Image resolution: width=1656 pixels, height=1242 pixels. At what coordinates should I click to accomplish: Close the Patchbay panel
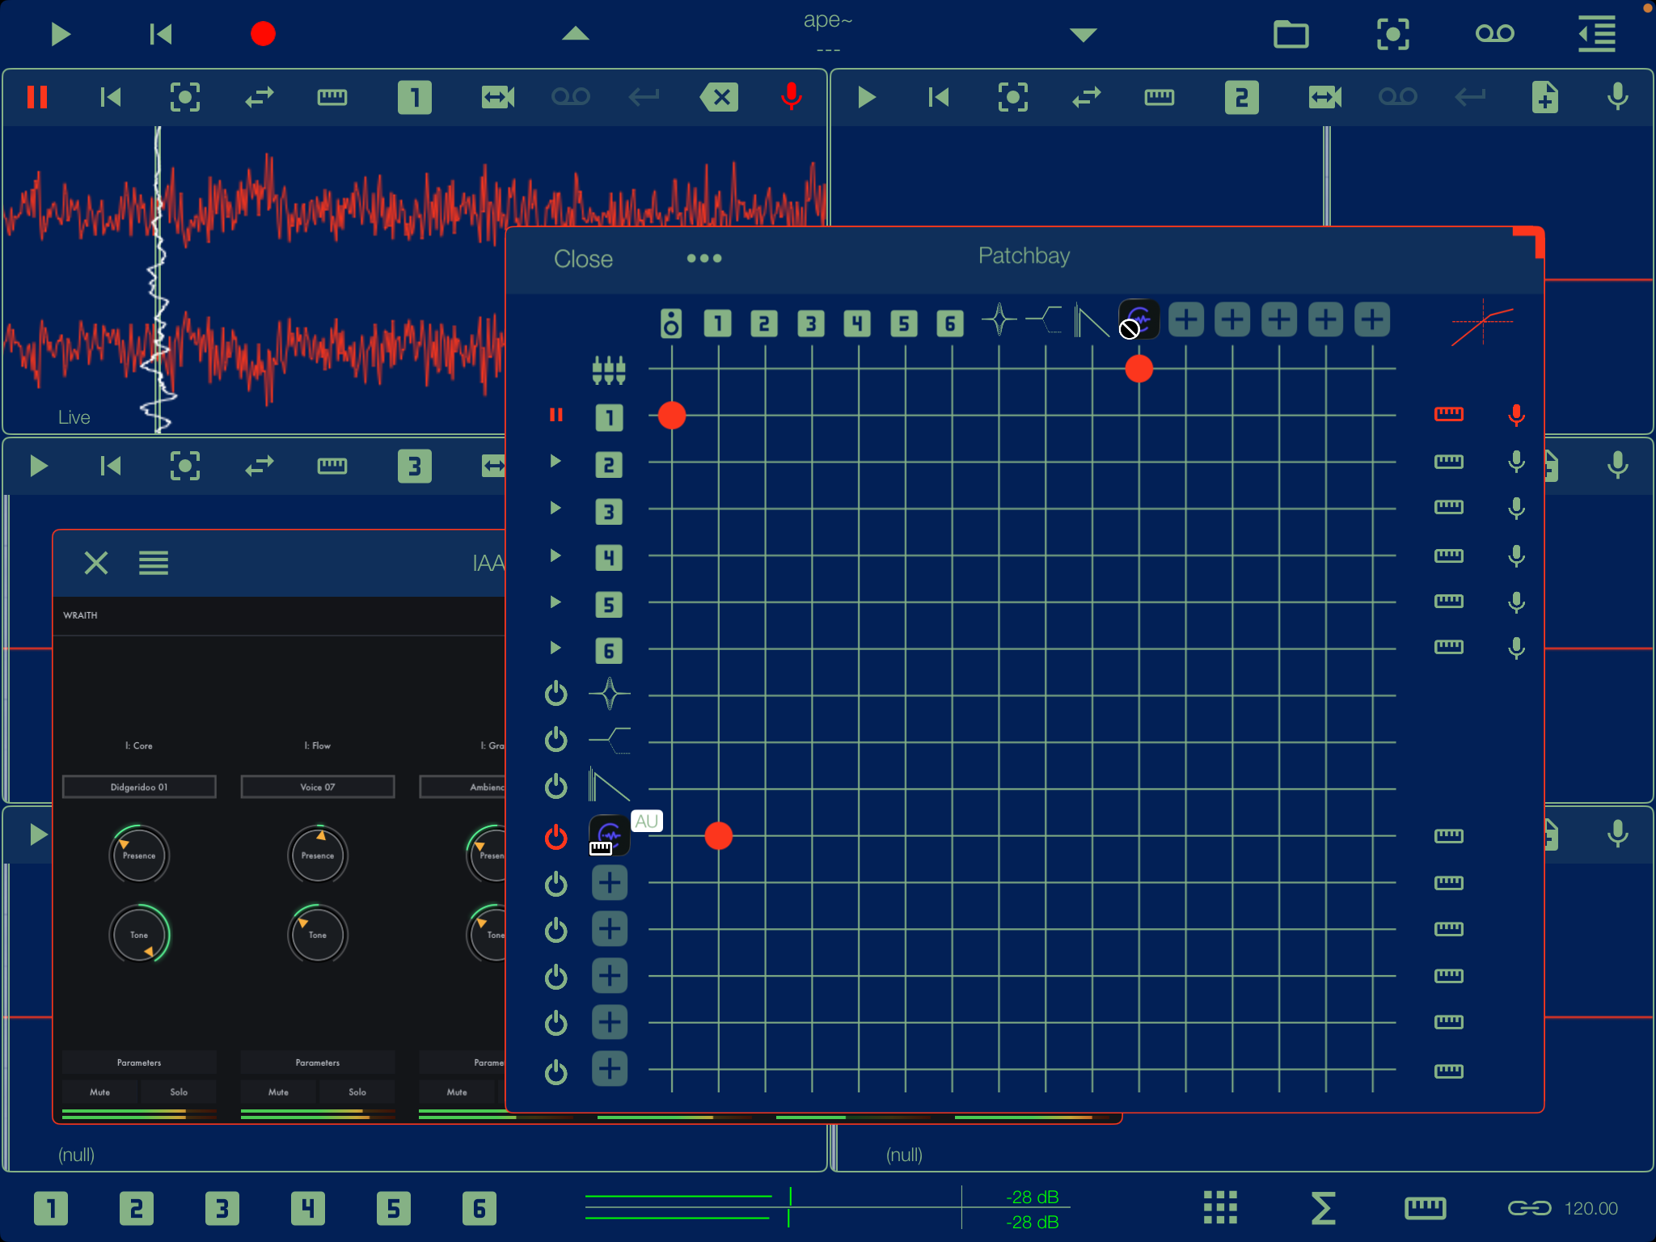pyautogui.click(x=583, y=259)
